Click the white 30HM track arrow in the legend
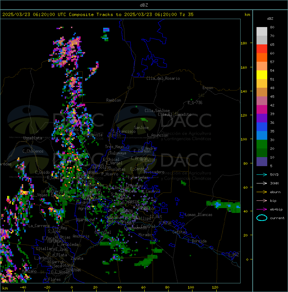The image size is (288, 292). coord(262,183)
